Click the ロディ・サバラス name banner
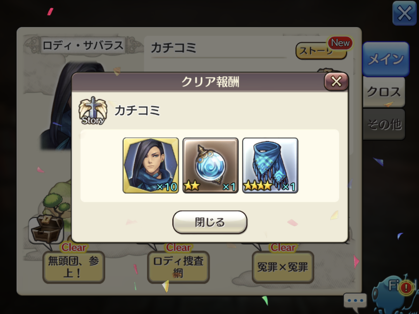This screenshot has width=419, height=314. pos(83,45)
